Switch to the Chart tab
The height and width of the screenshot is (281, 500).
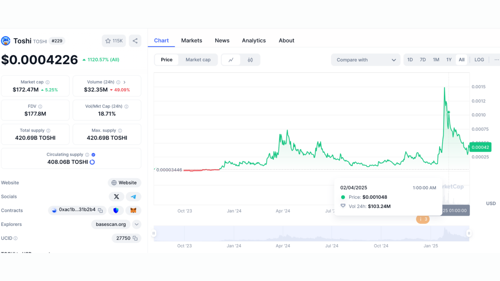point(161,41)
